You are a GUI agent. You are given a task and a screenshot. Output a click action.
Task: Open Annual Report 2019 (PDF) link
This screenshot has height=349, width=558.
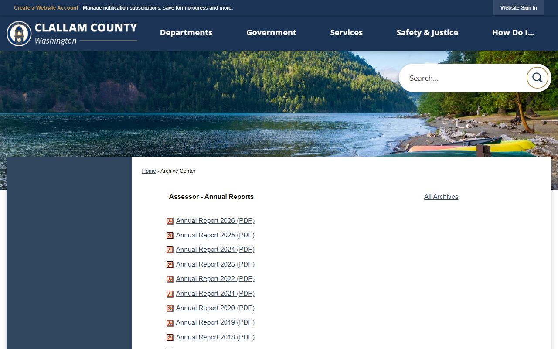click(215, 322)
